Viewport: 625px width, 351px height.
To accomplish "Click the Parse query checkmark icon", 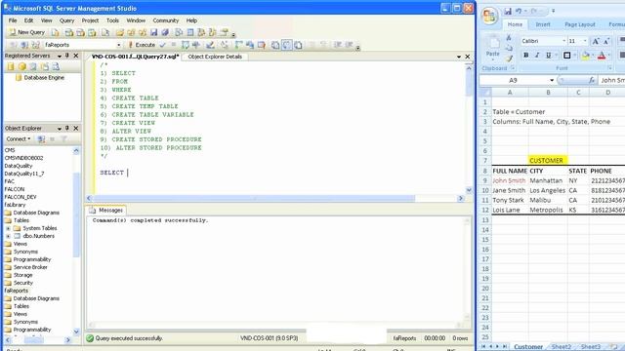I will [x=163, y=45].
